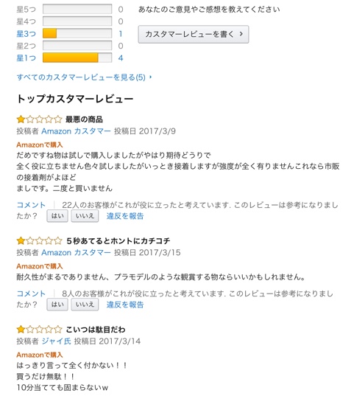Open すべてのカスタマーレビューを見る(5) link

tap(81, 77)
